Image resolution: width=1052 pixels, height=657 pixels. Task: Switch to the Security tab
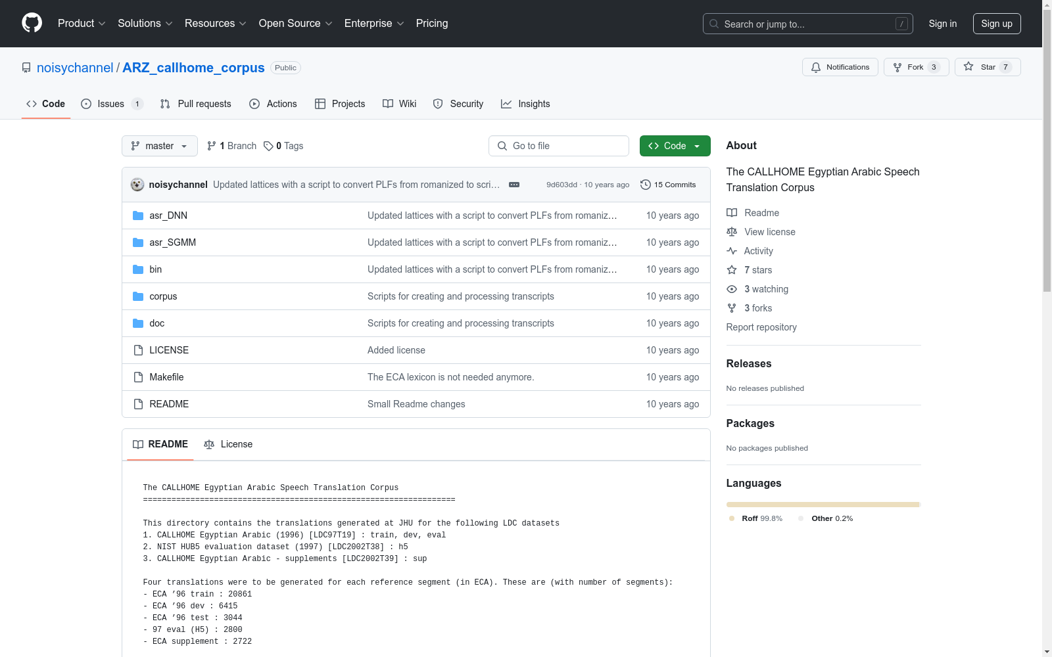click(458, 104)
